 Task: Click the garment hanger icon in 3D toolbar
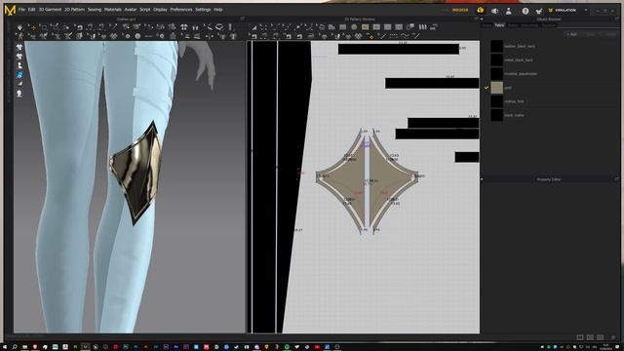pyautogui.click(x=184, y=27)
